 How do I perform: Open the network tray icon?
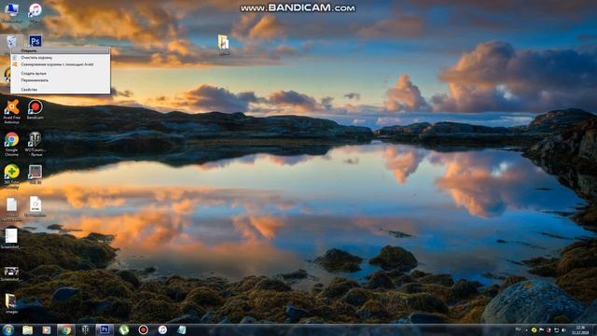(556, 330)
